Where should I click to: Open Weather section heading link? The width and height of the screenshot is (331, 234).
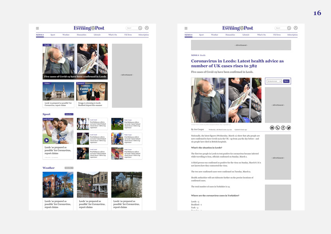pos(48,168)
